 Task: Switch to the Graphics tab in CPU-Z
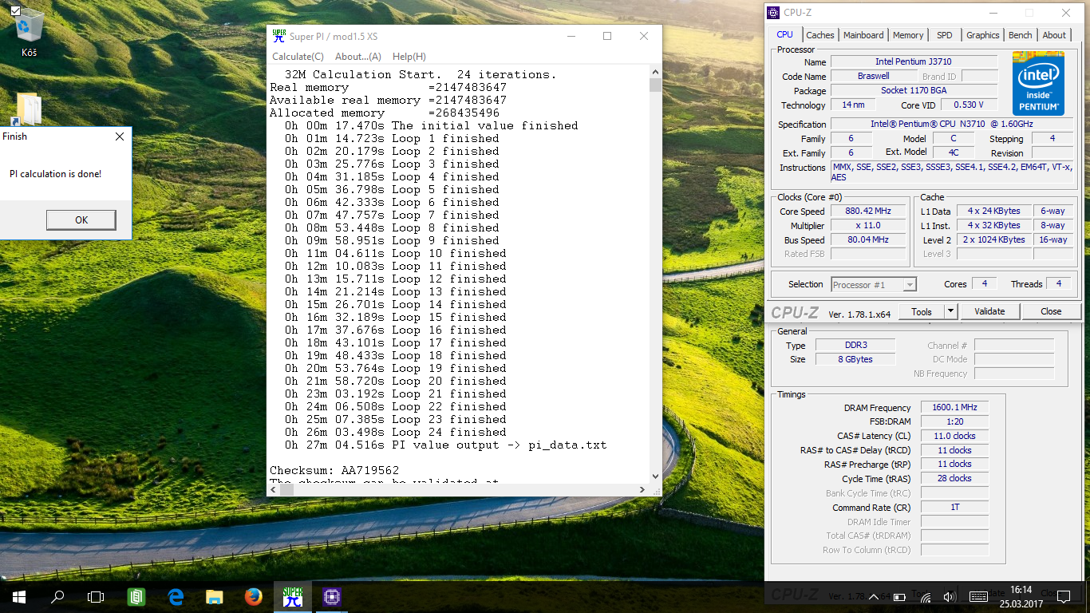(x=982, y=35)
